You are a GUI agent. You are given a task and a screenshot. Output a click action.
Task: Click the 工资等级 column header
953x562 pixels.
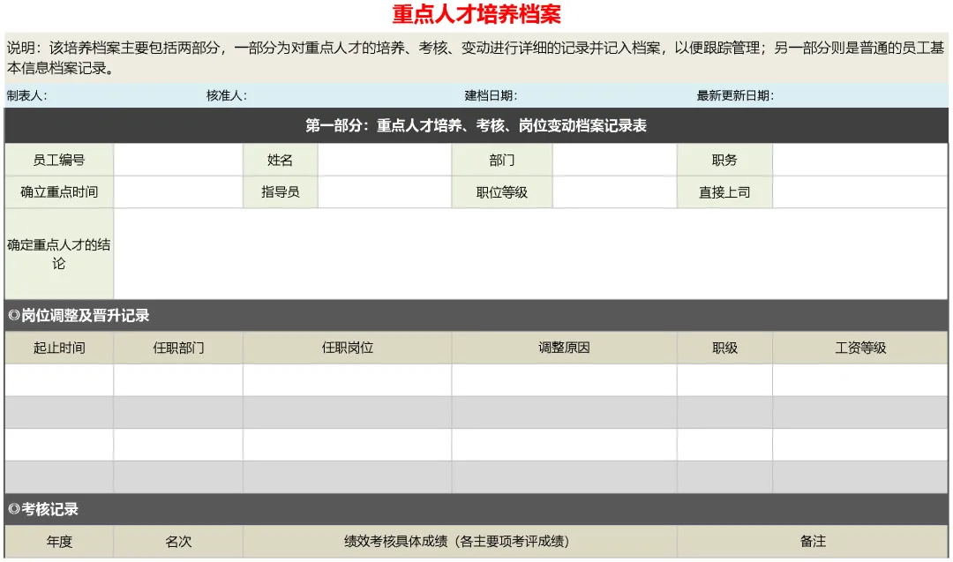coord(860,348)
